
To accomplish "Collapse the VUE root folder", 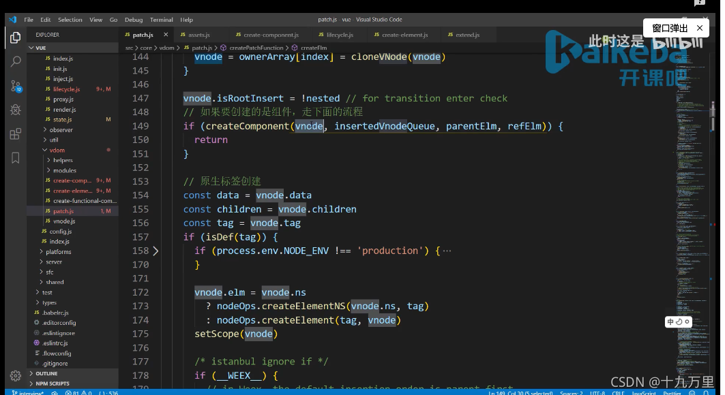I will [x=31, y=48].
